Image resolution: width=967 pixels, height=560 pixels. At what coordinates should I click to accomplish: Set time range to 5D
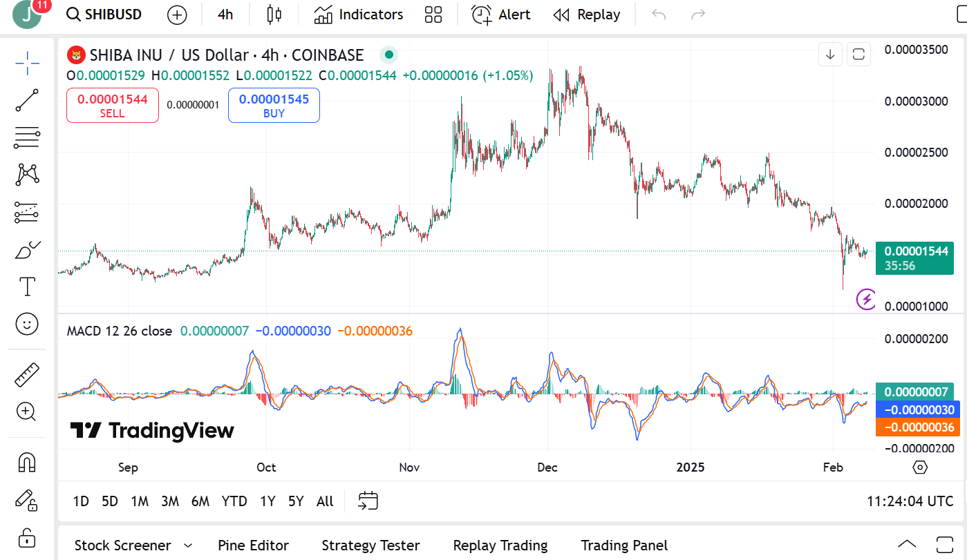110,501
